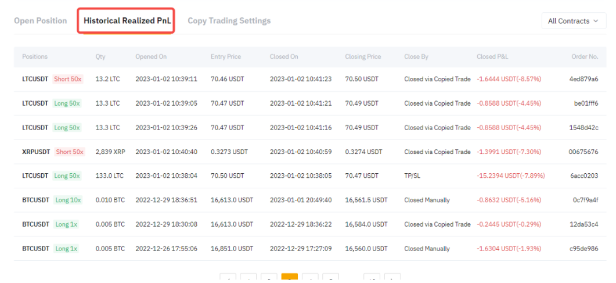Click the Closed P&L column header
This screenshot has height=283, width=616.
coord(493,57)
